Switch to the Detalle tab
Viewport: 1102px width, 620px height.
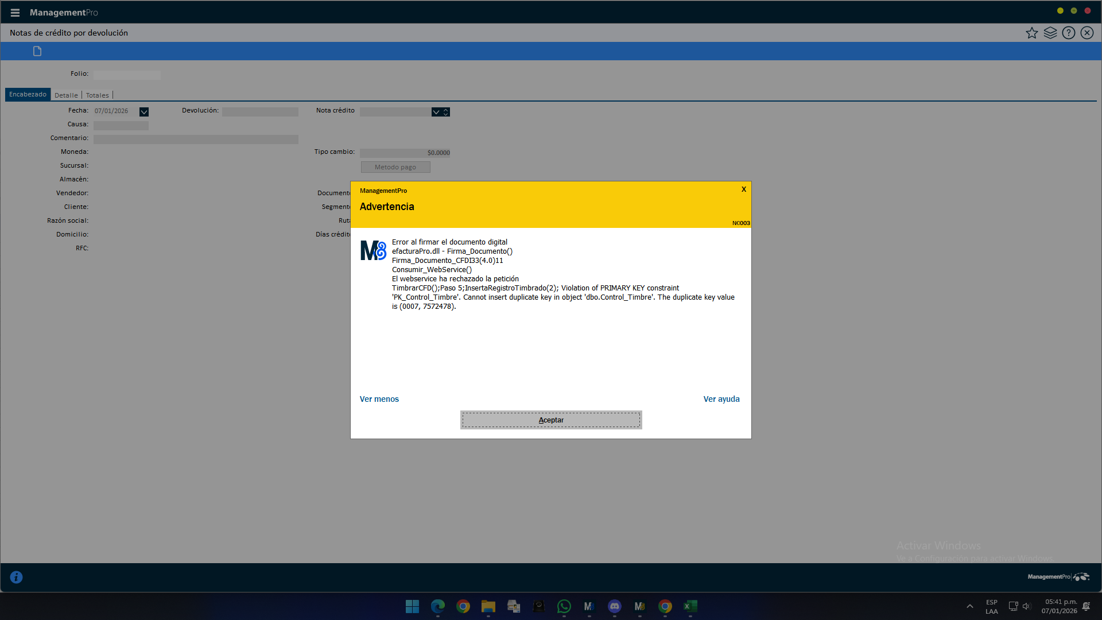tap(66, 95)
